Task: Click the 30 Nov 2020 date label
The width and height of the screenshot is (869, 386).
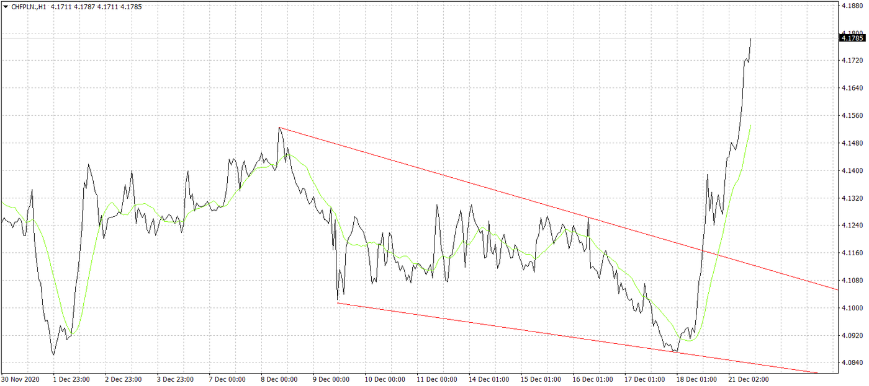Action: [x=20, y=379]
